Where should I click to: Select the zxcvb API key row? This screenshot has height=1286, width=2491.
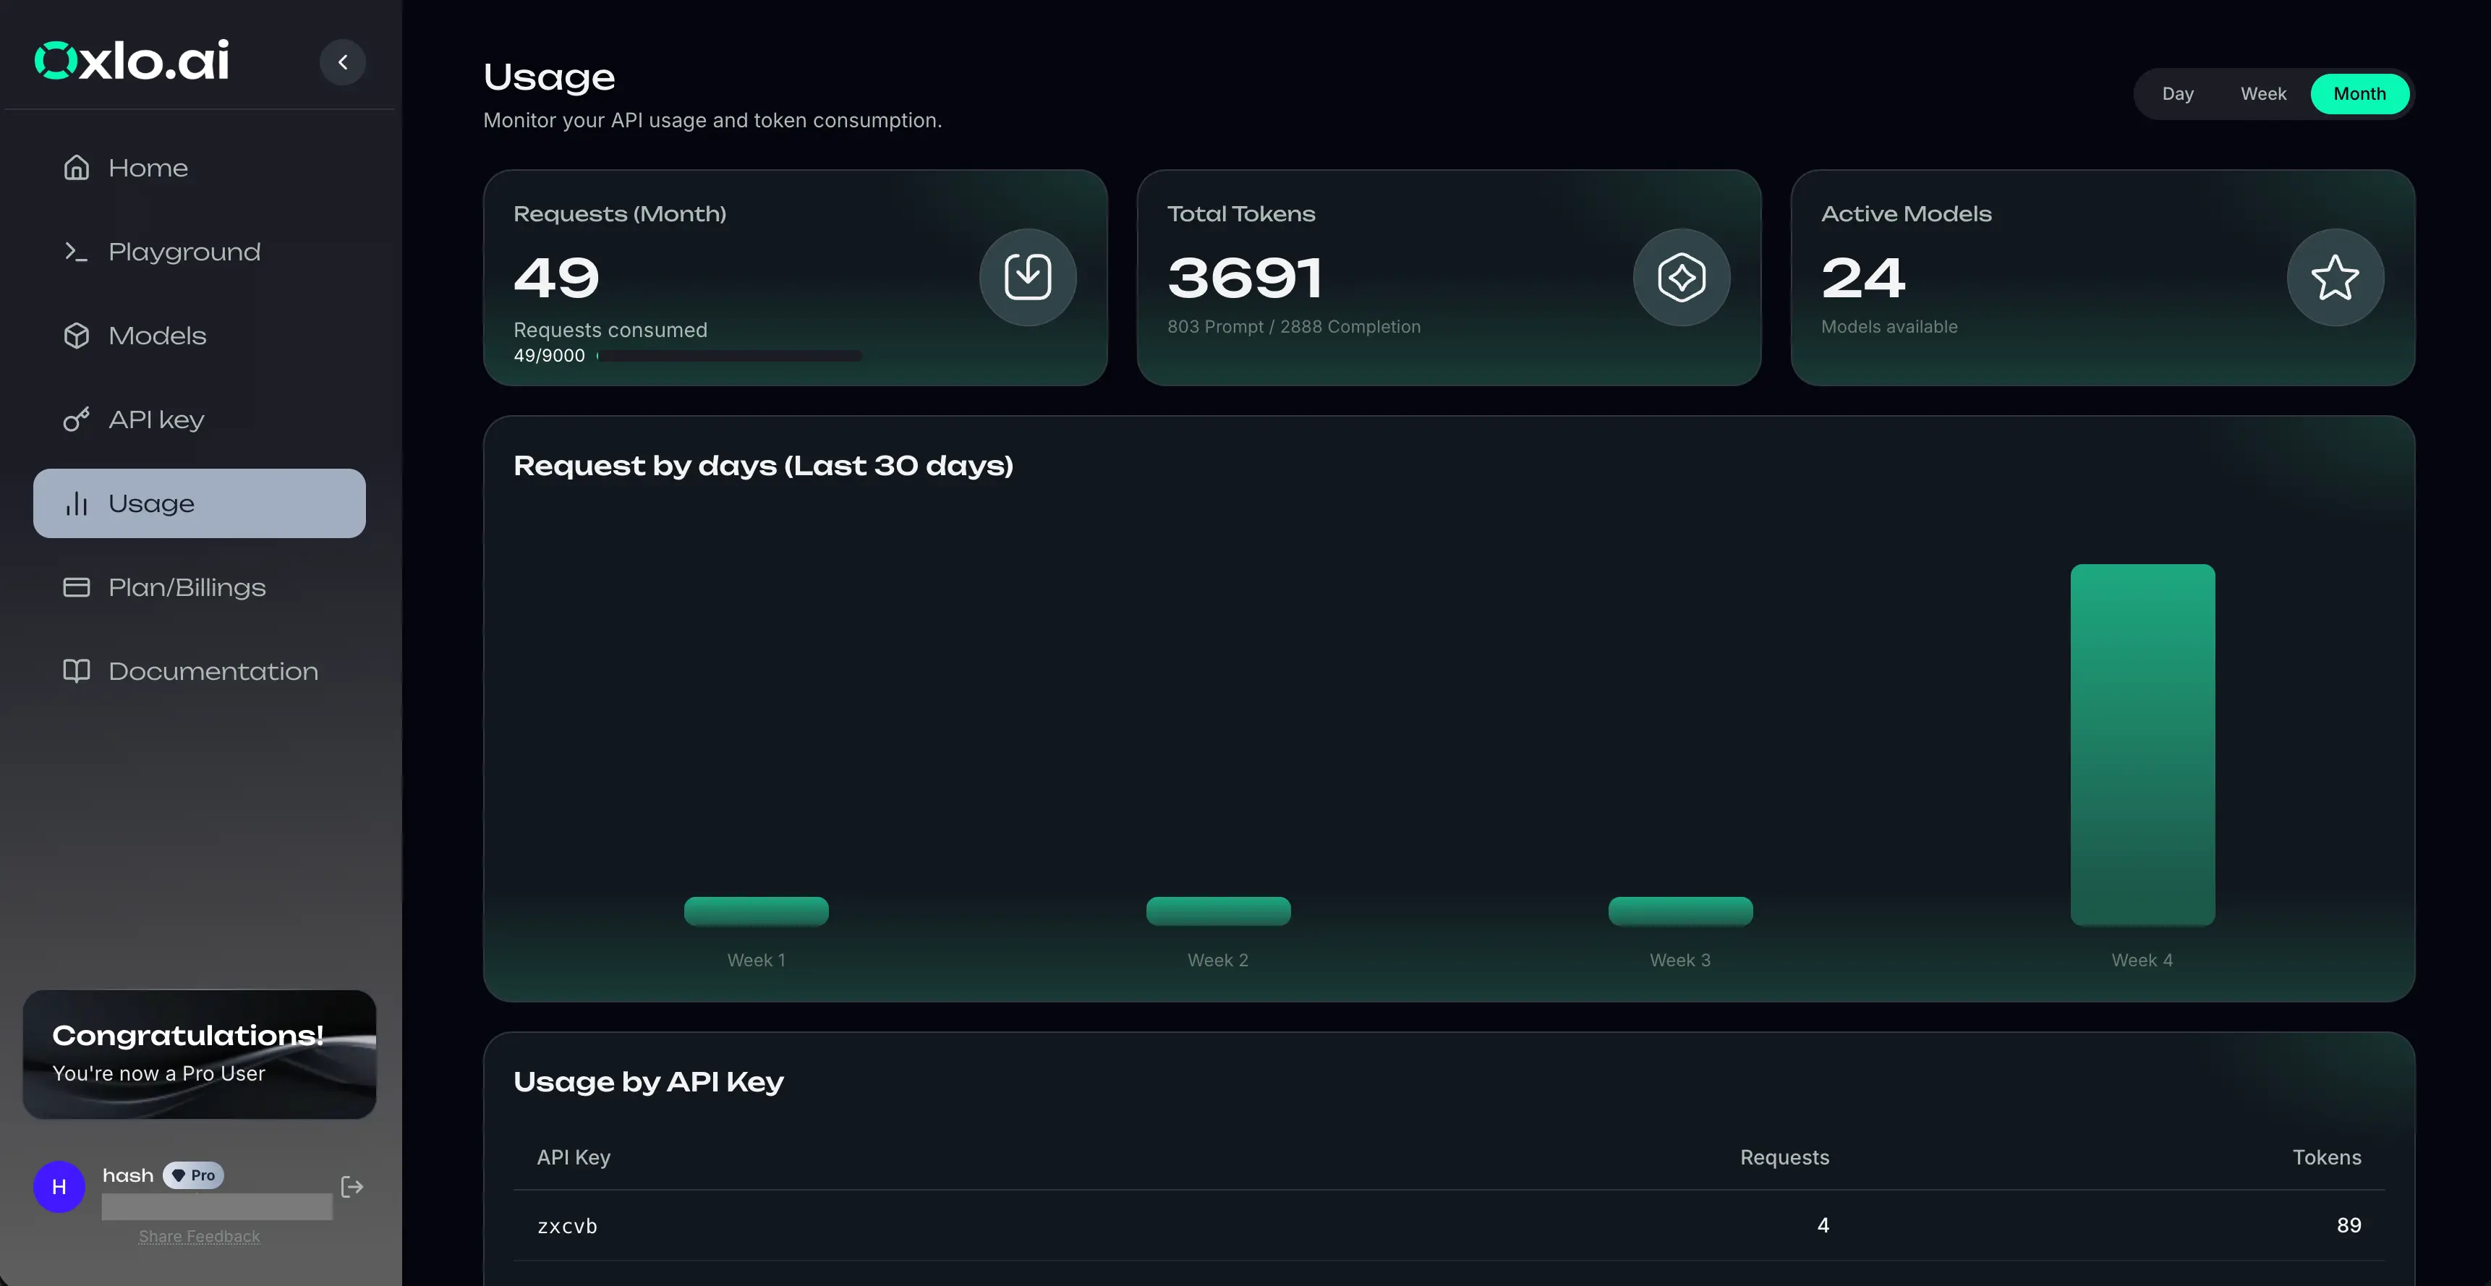(568, 1225)
